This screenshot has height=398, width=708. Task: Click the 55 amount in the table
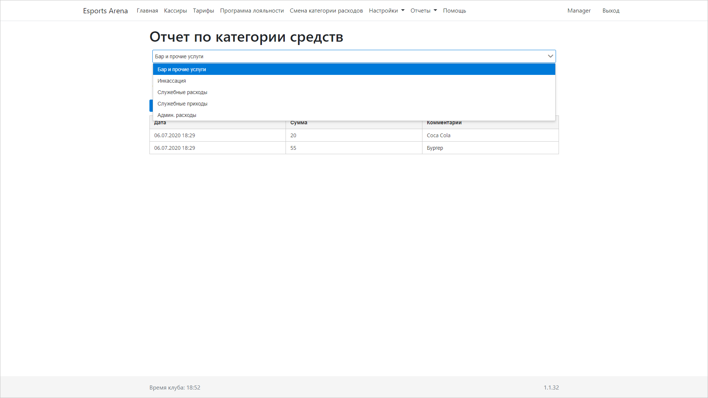point(293,148)
